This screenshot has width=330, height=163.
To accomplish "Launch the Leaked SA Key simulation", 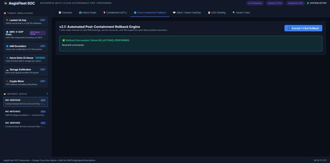I will tap(26, 21).
